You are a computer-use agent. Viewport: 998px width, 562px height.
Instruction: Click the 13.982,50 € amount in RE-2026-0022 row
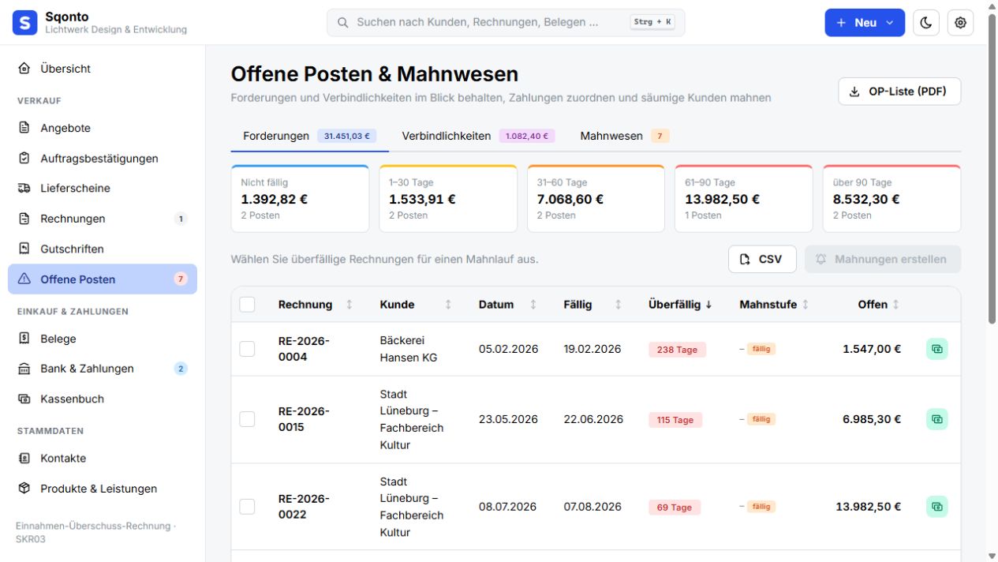click(x=869, y=507)
